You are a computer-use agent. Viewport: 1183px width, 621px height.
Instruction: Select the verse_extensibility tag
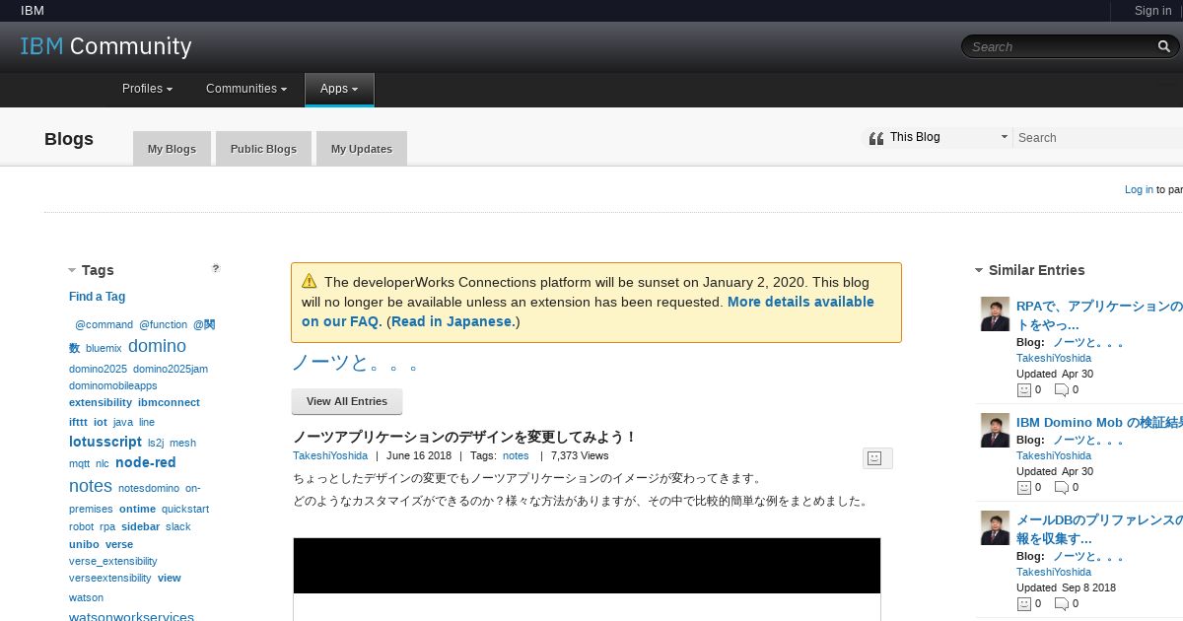113,561
